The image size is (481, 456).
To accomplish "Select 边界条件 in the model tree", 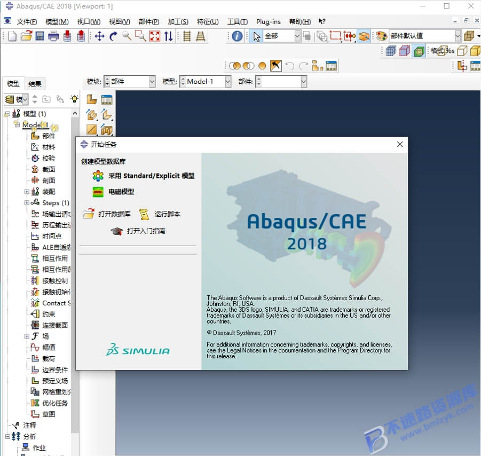I will (50, 370).
